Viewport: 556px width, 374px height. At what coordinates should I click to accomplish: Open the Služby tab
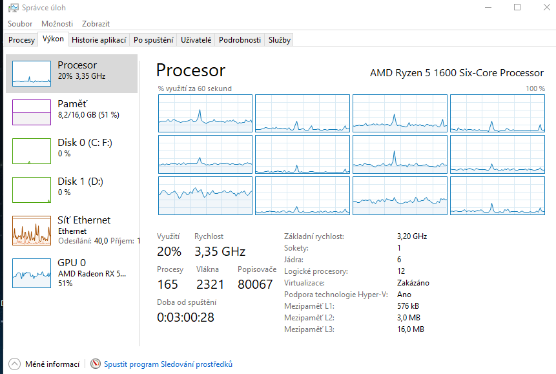click(280, 40)
